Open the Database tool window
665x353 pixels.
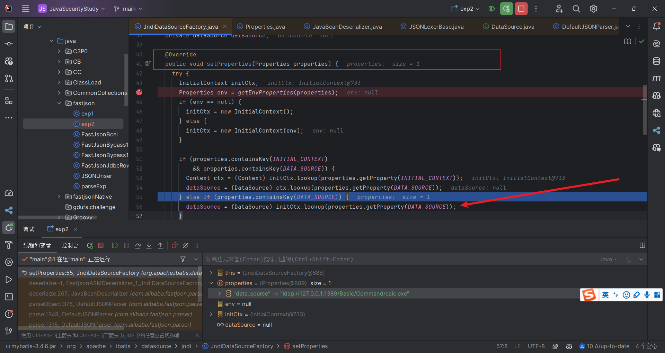(x=656, y=61)
